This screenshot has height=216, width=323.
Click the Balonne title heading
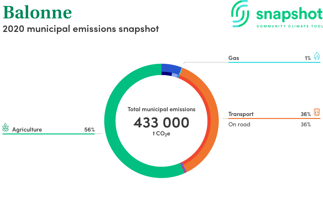point(37,12)
